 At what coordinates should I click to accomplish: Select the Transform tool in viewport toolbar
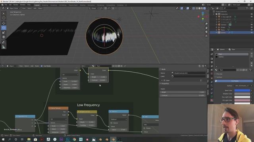click(4, 37)
